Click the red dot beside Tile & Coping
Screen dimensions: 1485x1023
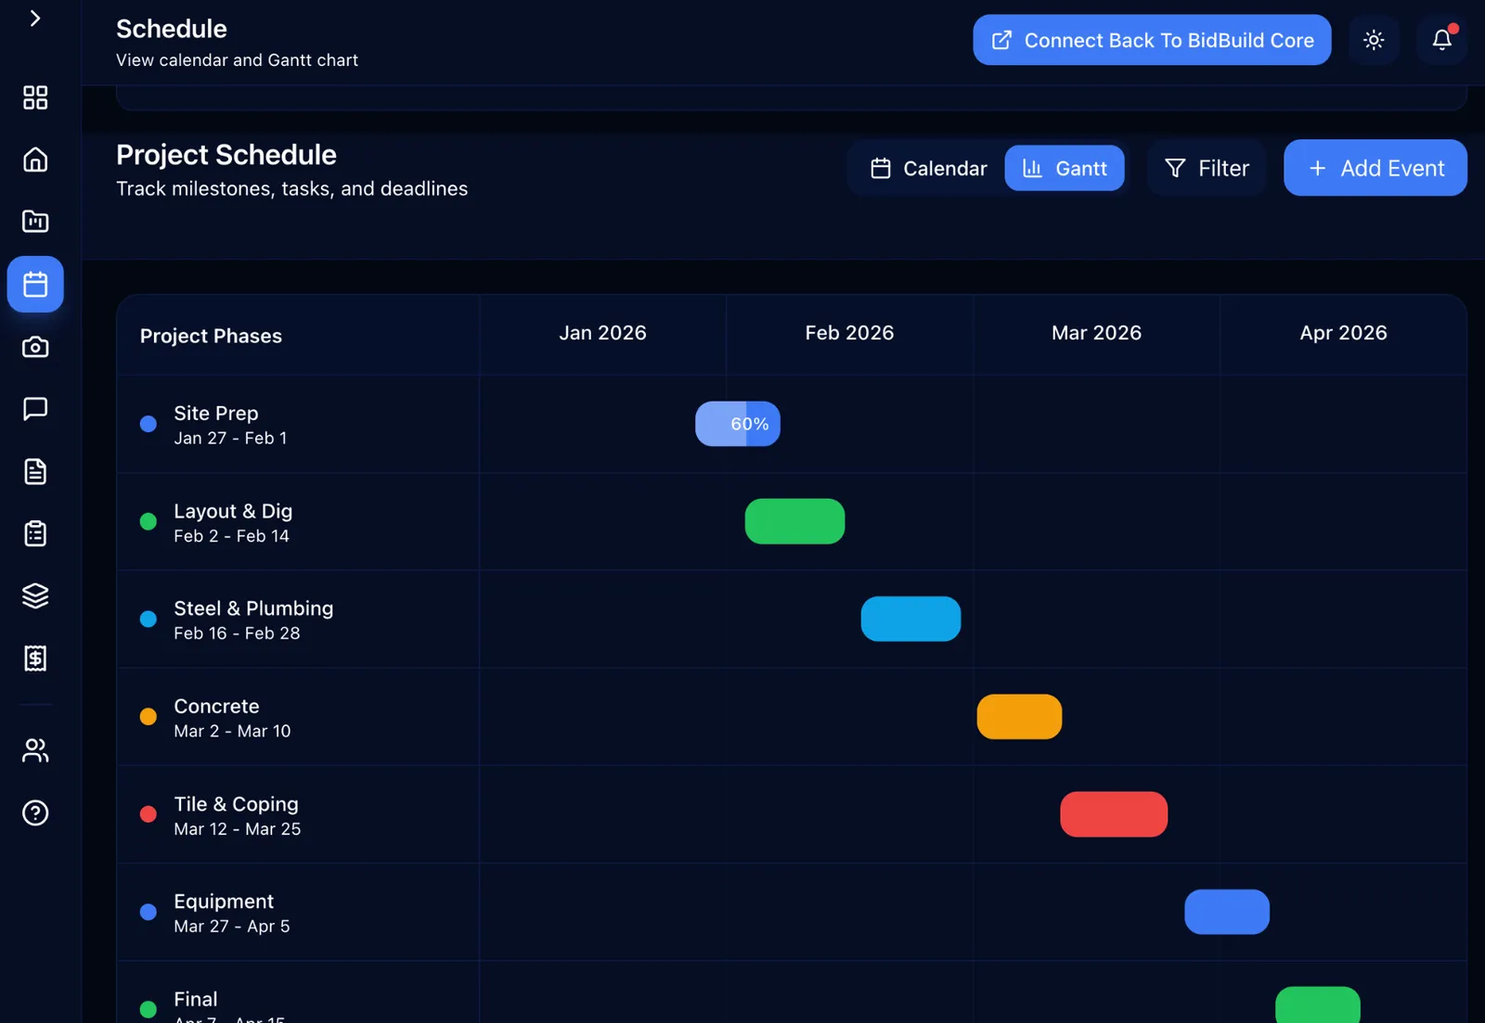point(148,814)
